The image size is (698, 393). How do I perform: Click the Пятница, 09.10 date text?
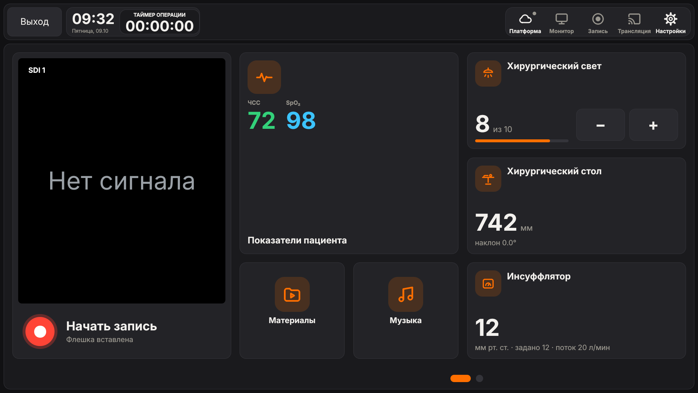[90, 31]
